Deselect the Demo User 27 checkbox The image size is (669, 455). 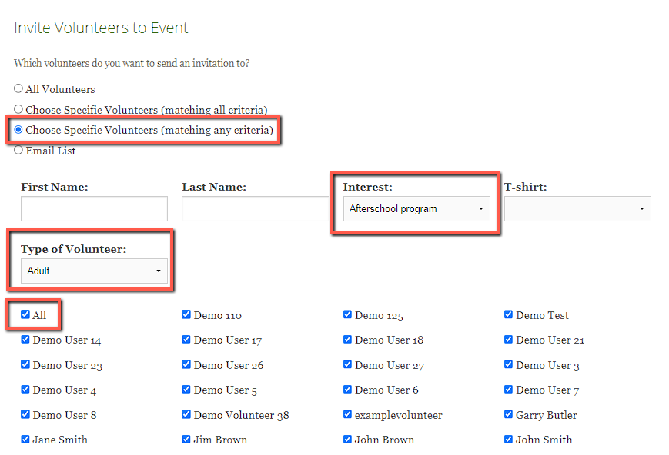[348, 364]
